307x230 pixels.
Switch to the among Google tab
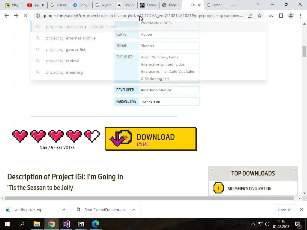click(215, 5)
